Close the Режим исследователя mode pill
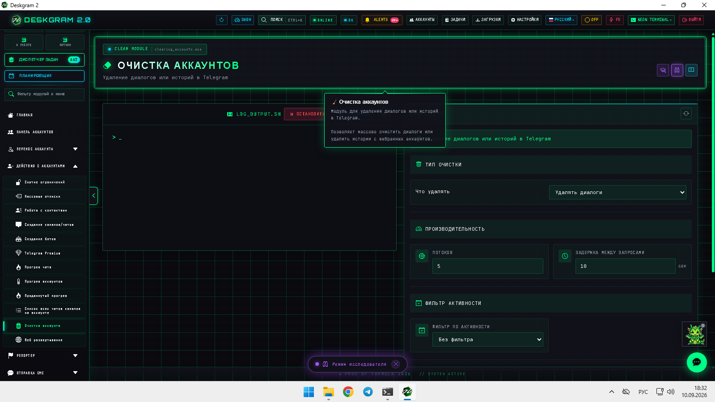715x402 pixels. pyautogui.click(x=396, y=364)
